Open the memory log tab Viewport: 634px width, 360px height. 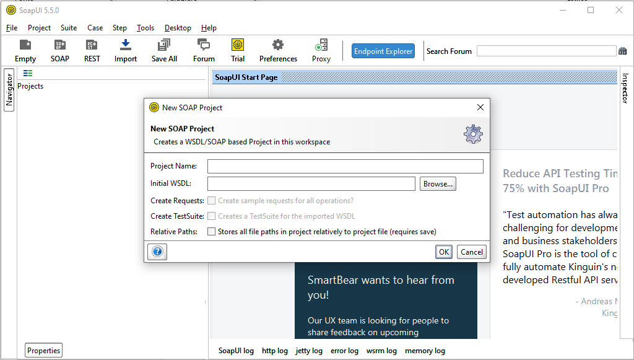point(425,351)
